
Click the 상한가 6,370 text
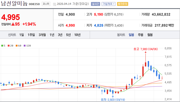tap(114, 15)
